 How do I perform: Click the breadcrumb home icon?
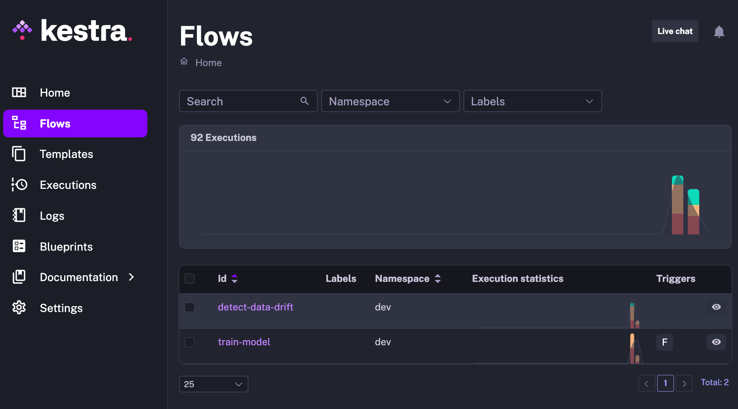184,61
